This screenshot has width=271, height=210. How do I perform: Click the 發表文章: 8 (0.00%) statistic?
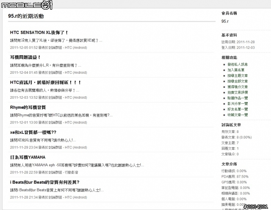[236, 137]
